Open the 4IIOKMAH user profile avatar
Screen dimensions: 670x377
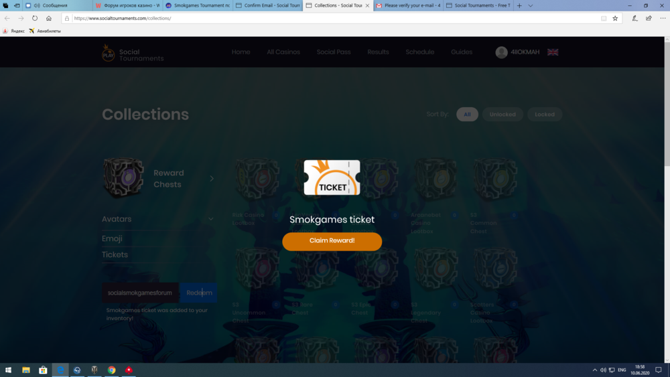pyautogui.click(x=501, y=52)
